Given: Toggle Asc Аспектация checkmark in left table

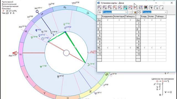Looking at the screenshot, I should (x=119, y=20).
